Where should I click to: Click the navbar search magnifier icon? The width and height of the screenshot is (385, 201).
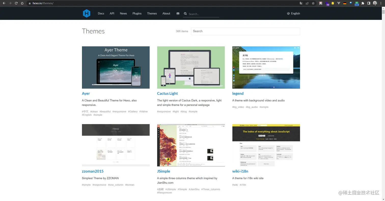click(185, 14)
